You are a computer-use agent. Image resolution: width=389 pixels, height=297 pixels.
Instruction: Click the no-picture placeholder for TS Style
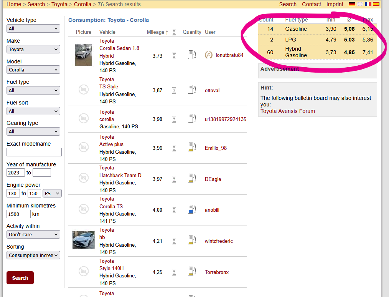pos(84,90)
